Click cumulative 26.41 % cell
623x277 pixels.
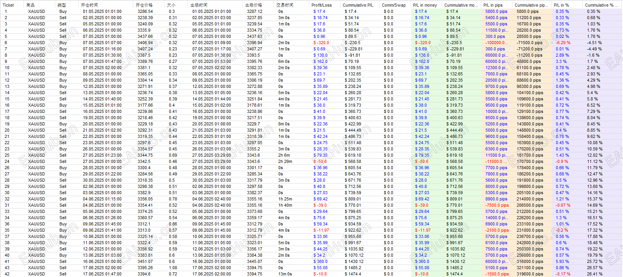click(x=594, y=274)
